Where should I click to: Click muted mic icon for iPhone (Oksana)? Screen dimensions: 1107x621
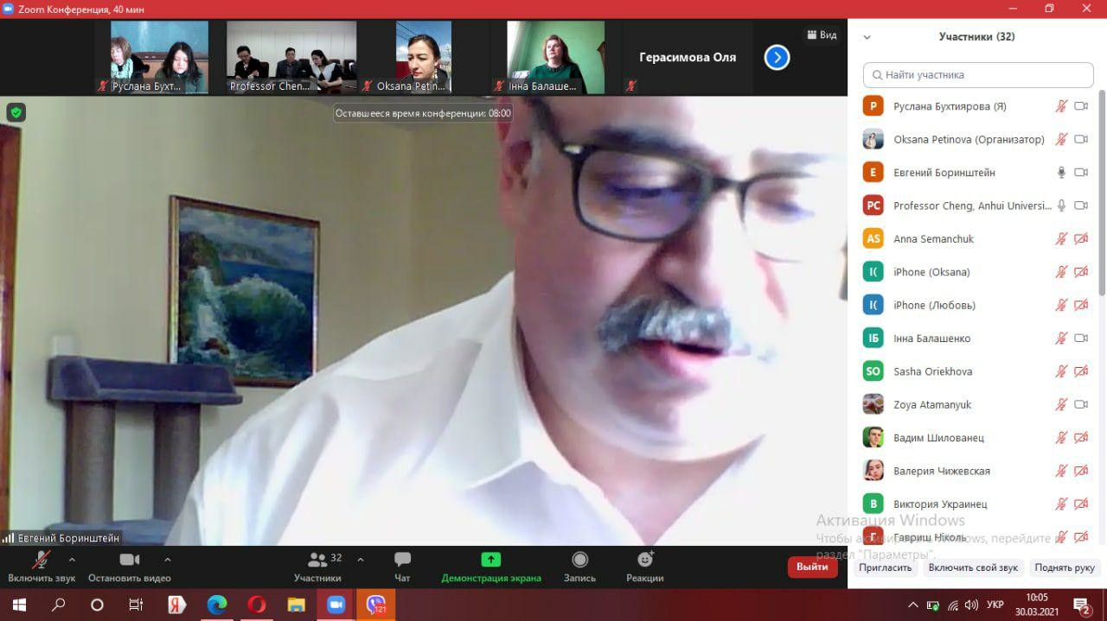coord(1061,272)
